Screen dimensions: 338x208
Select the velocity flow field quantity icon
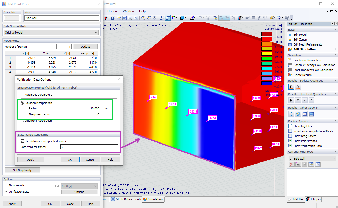pos(298,100)
